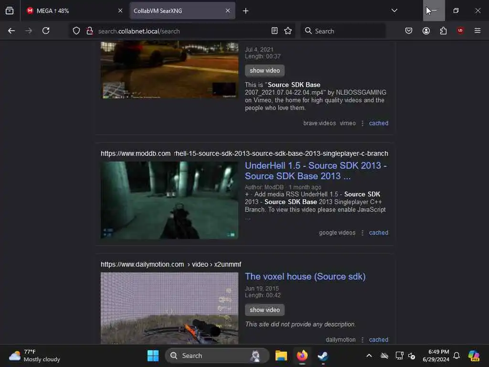Launch Copilot preview from the taskbar

(x=474, y=356)
